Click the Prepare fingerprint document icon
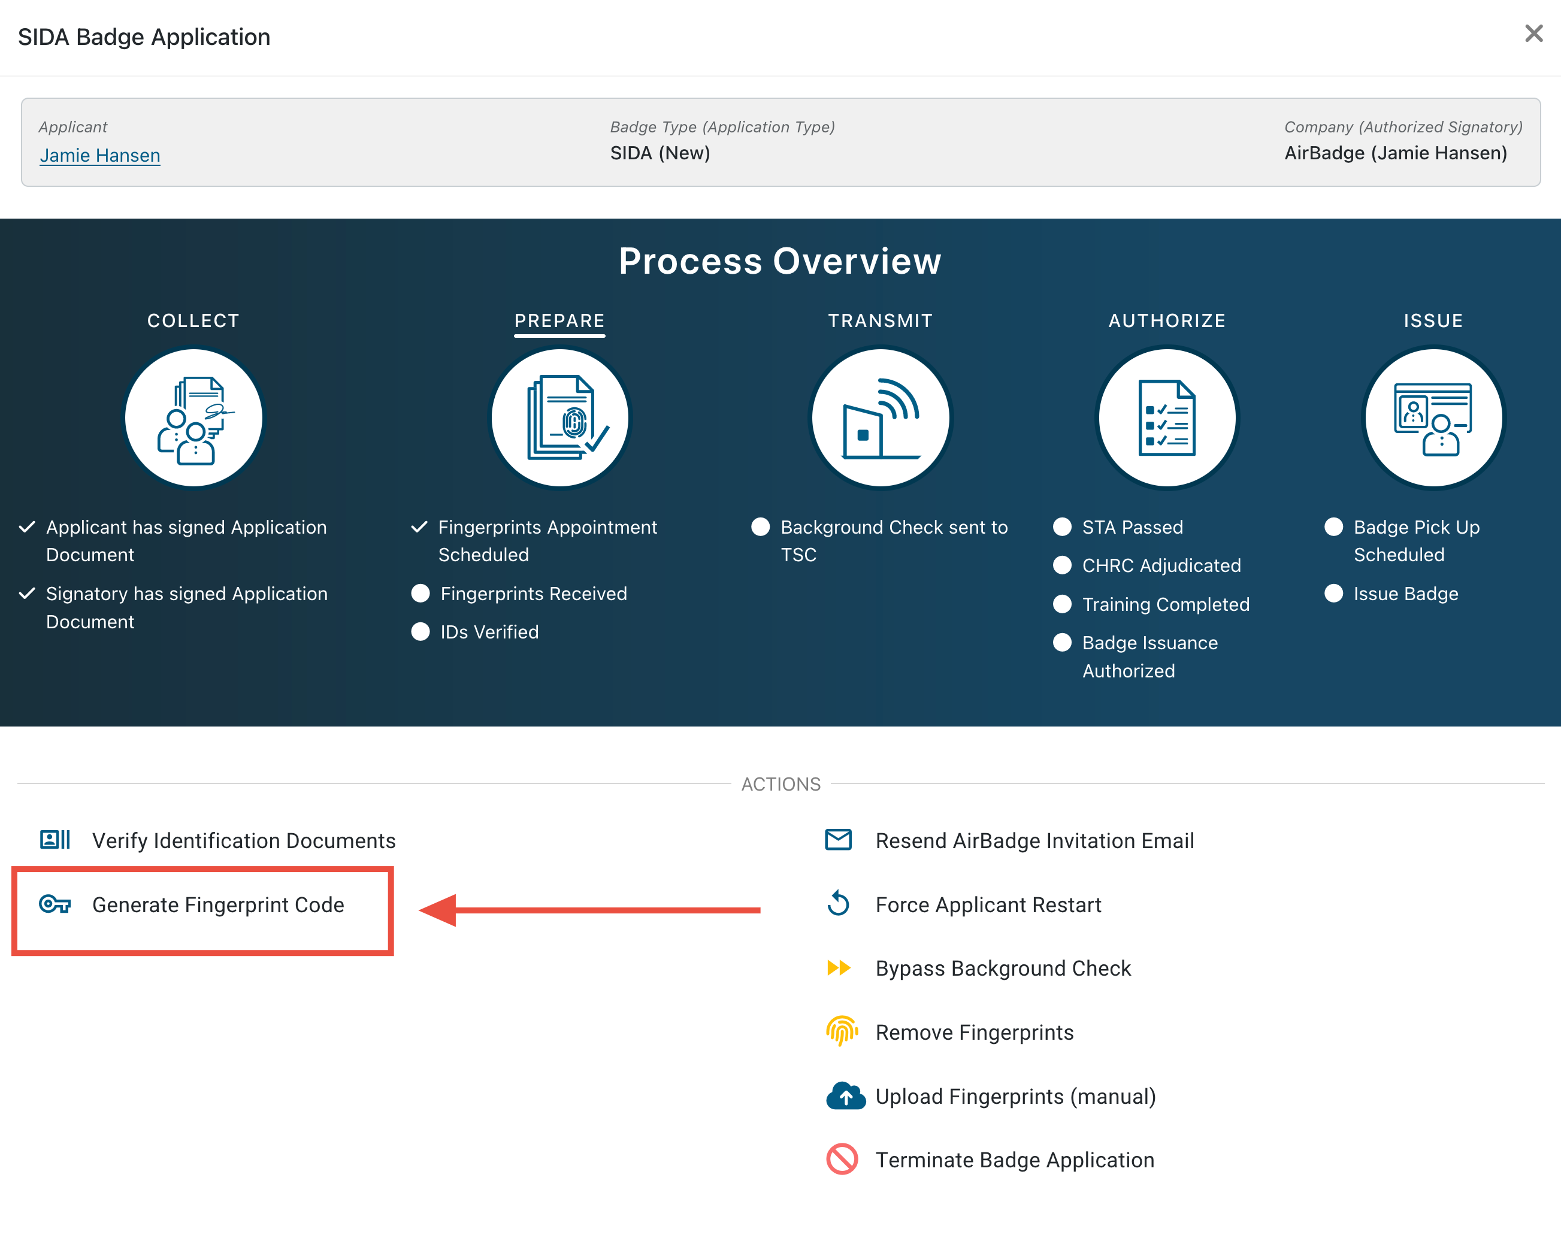The image size is (1561, 1241). (x=559, y=419)
